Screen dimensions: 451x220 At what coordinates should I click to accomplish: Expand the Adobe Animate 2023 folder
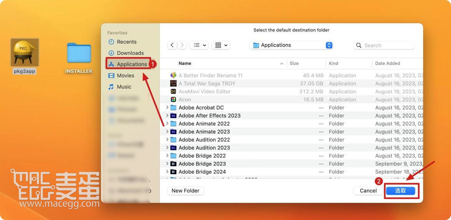tap(167, 132)
